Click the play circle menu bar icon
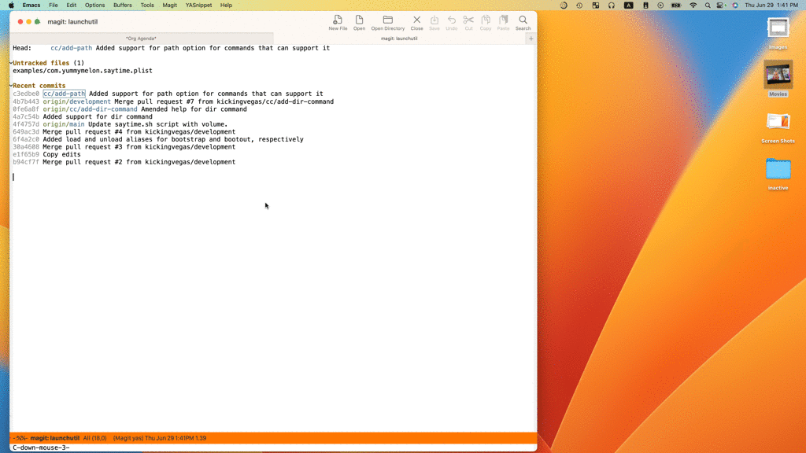The height and width of the screenshot is (453, 806). tap(660, 6)
